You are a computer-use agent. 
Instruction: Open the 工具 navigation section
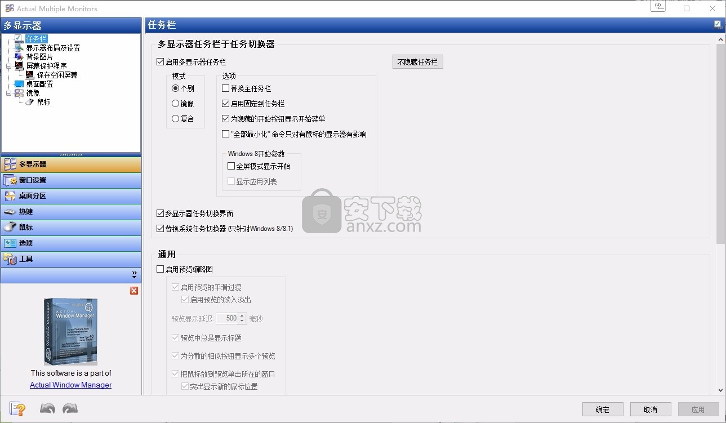pyautogui.click(x=71, y=259)
